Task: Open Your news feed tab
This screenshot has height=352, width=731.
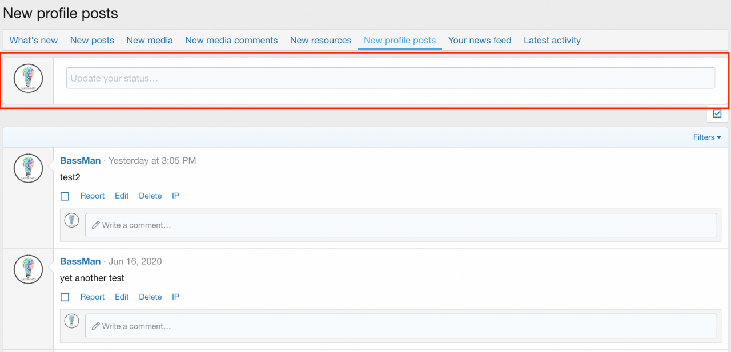Action: (480, 41)
